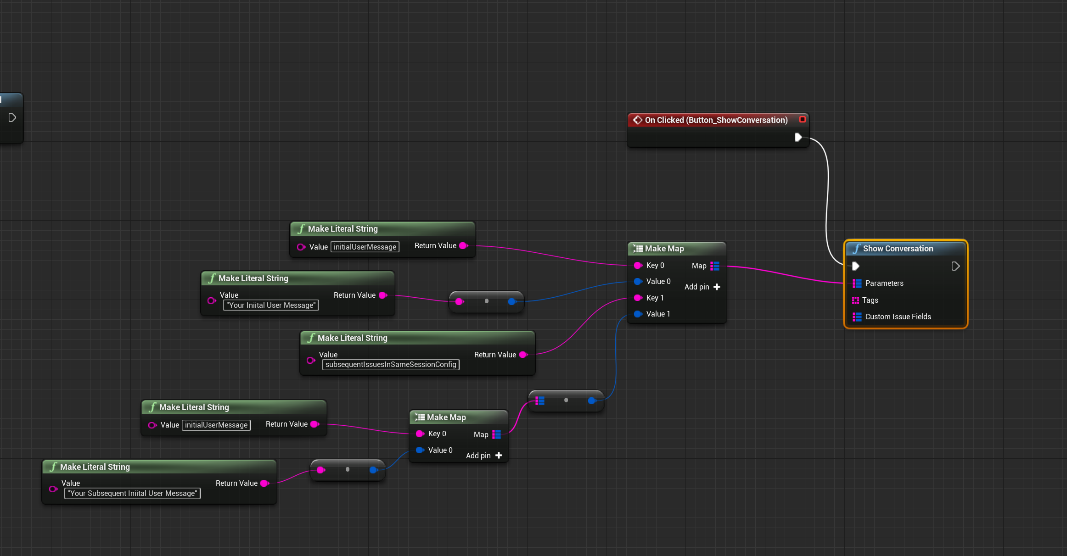Click the Value 1 pin on upper Make Map
The height and width of the screenshot is (556, 1067).
(x=638, y=314)
